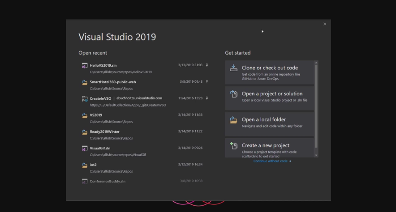
Task: Click the date 3/14/2019 11:22
Action: (x=190, y=131)
